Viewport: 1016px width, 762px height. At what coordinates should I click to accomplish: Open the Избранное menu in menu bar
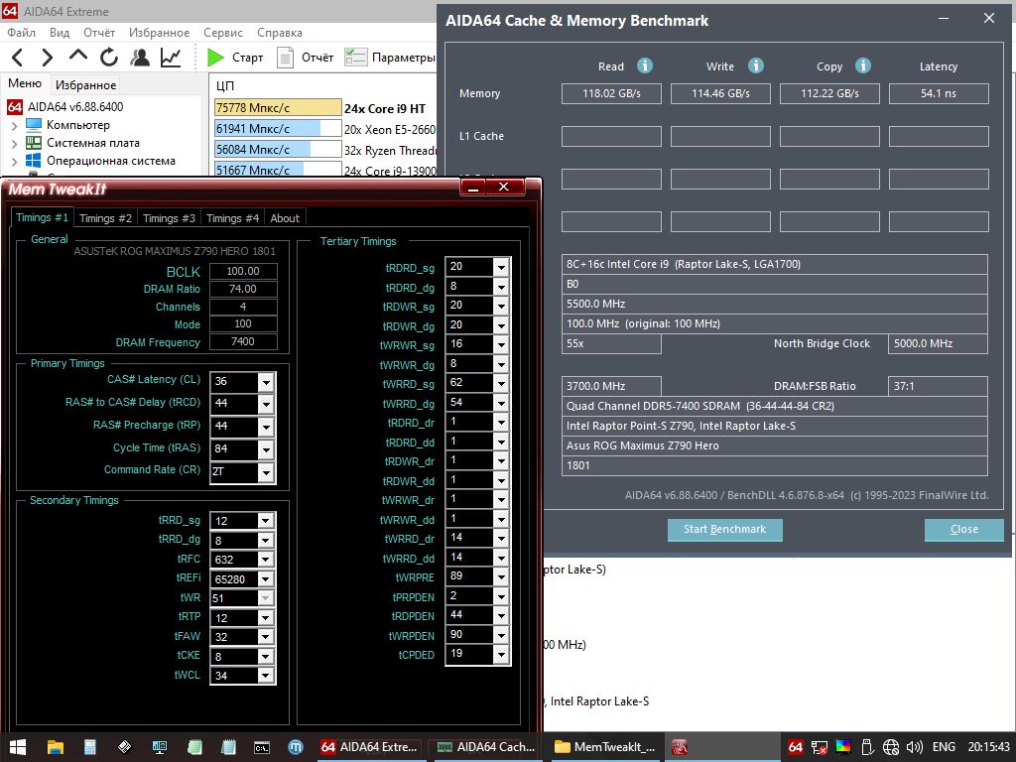[x=159, y=33]
